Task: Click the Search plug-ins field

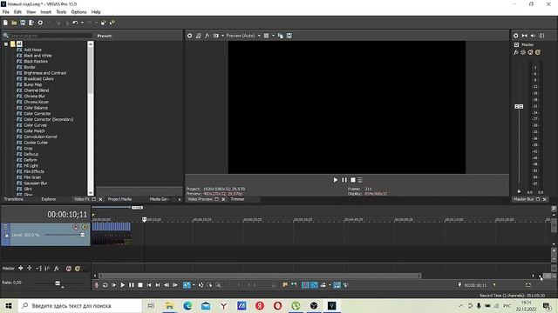Action: [51, 36]
